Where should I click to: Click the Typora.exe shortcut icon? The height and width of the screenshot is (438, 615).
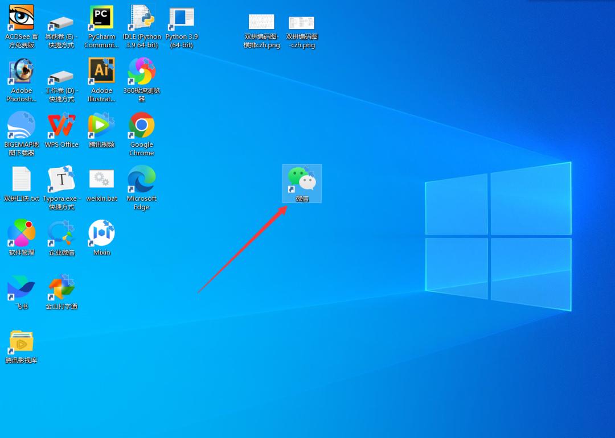coord(61,179)
